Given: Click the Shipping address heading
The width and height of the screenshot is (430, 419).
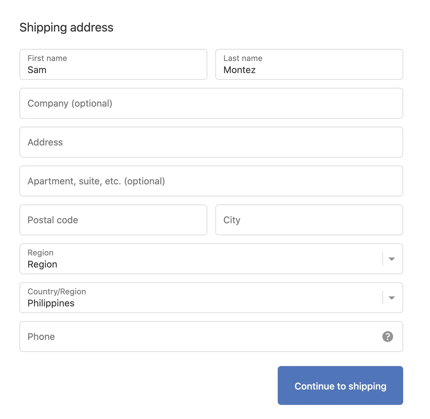Looking at the screenshot, I should tap(66, 27).
